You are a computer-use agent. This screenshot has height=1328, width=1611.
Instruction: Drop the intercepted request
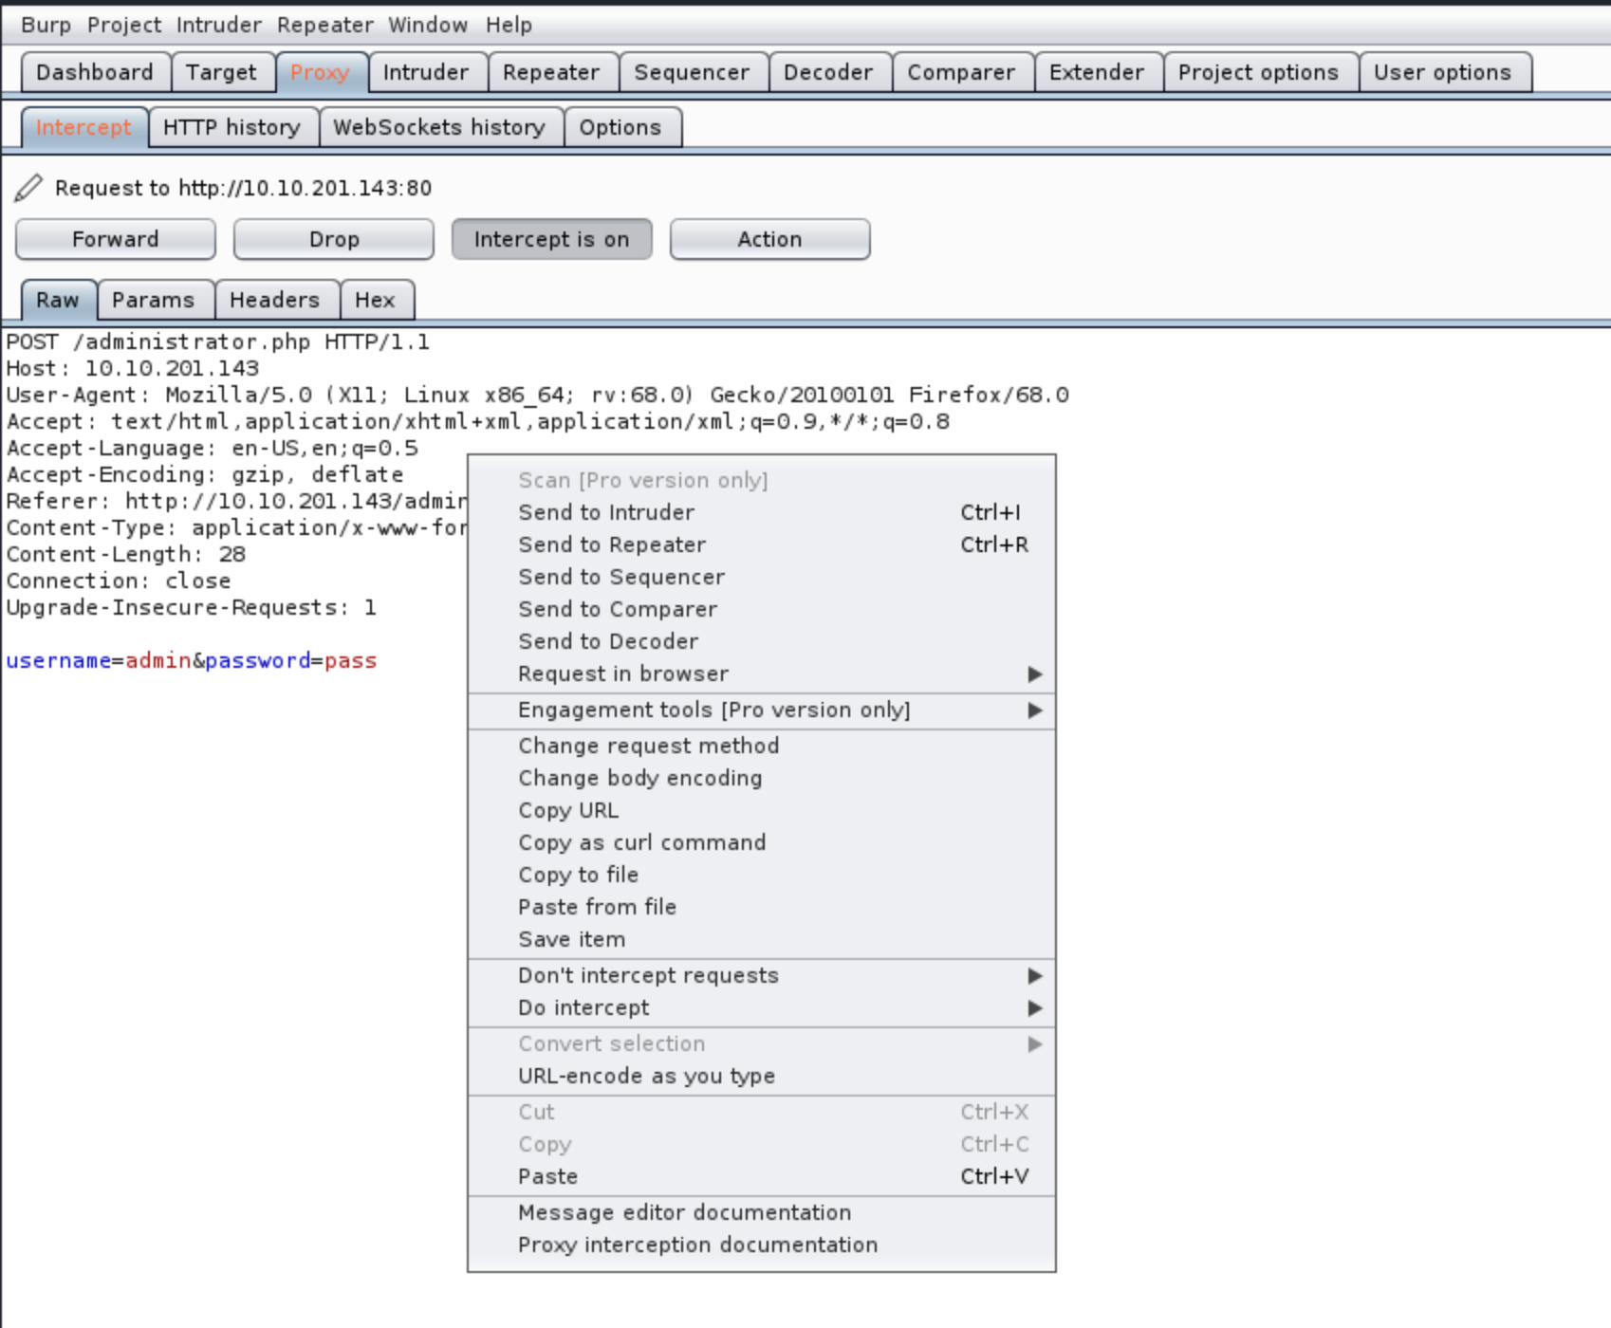[333, 239]
